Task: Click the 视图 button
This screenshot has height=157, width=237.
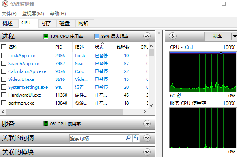Action: click(x=218, y=36)
